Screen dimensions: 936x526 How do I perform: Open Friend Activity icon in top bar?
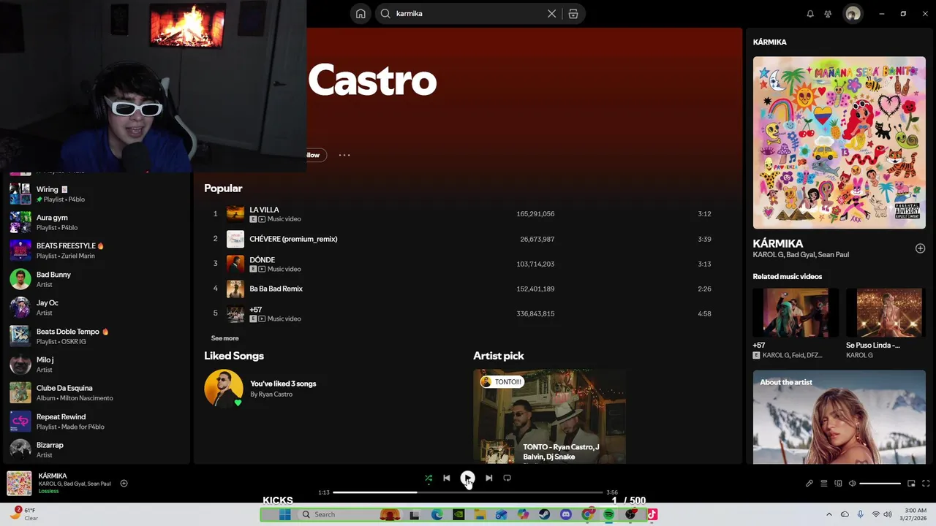pyautogui.click(x=828, y=13)
